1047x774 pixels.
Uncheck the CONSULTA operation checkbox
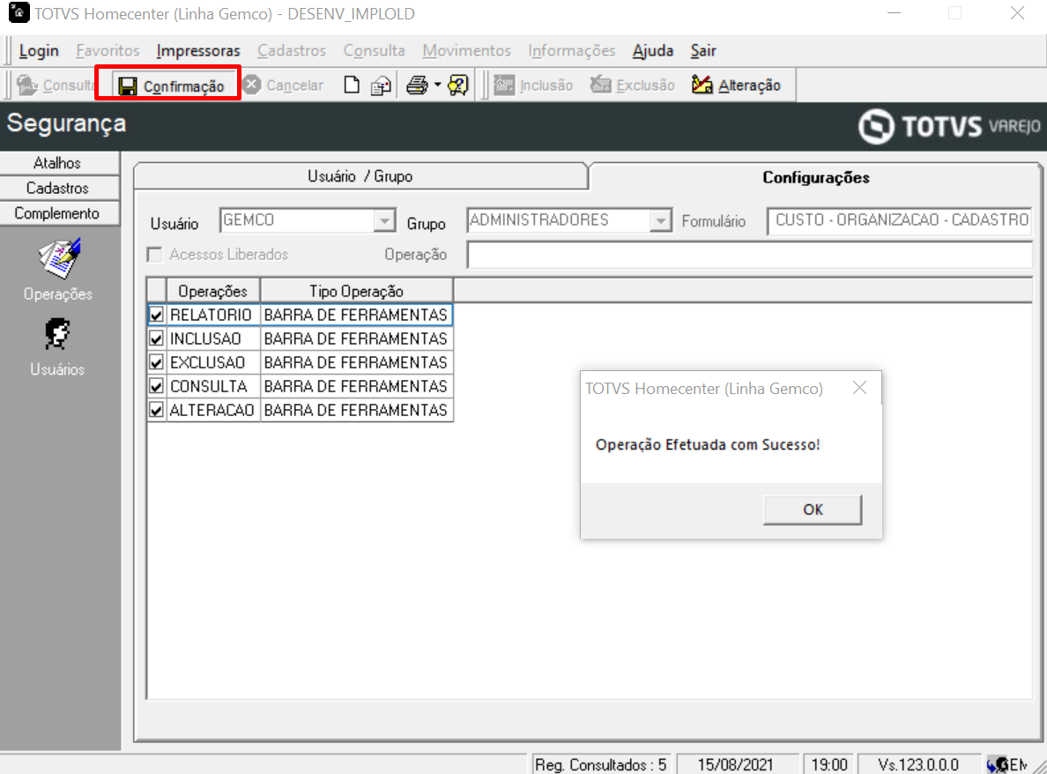point(156,386)
